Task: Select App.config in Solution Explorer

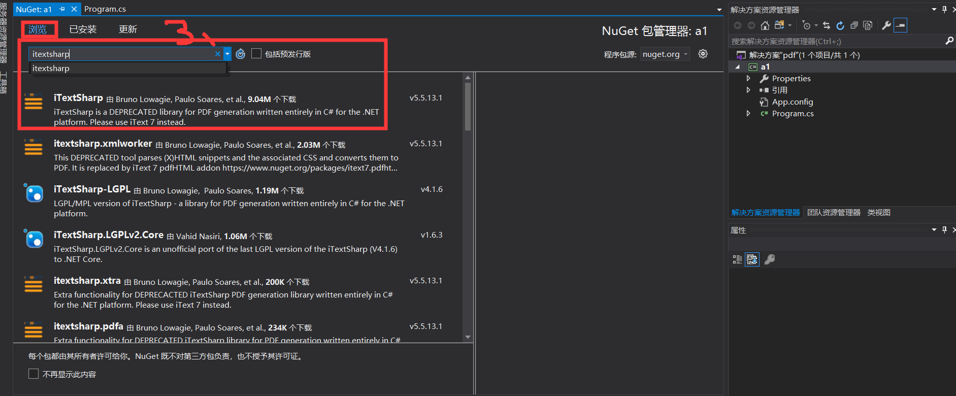Action: 792,102
